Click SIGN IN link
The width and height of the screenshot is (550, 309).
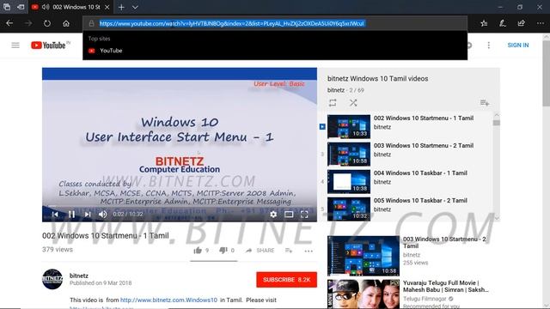click(x=517, y=45)
